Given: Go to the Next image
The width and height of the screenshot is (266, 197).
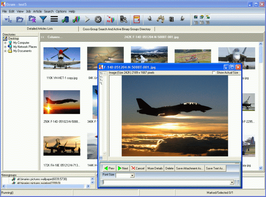Looking at the screenshot, I should [123, 168].
